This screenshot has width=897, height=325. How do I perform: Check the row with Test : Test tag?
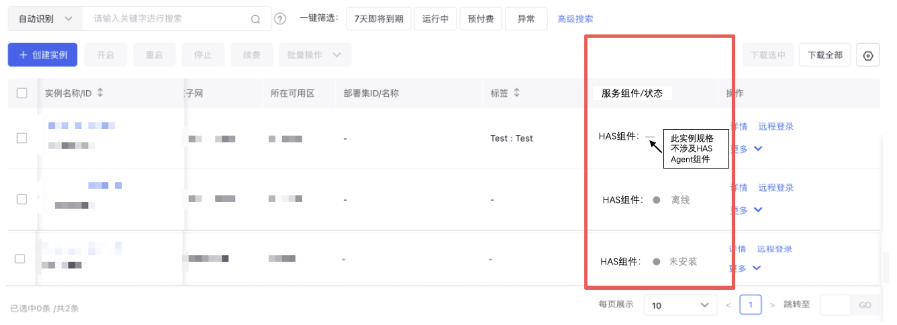coord(22,138)
